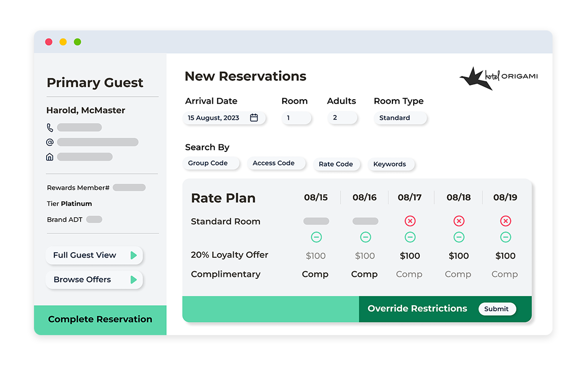The image size is (587, 366).
Task: Click the green bar left of Override Restrictions
Action: click(x=270, y=309)
